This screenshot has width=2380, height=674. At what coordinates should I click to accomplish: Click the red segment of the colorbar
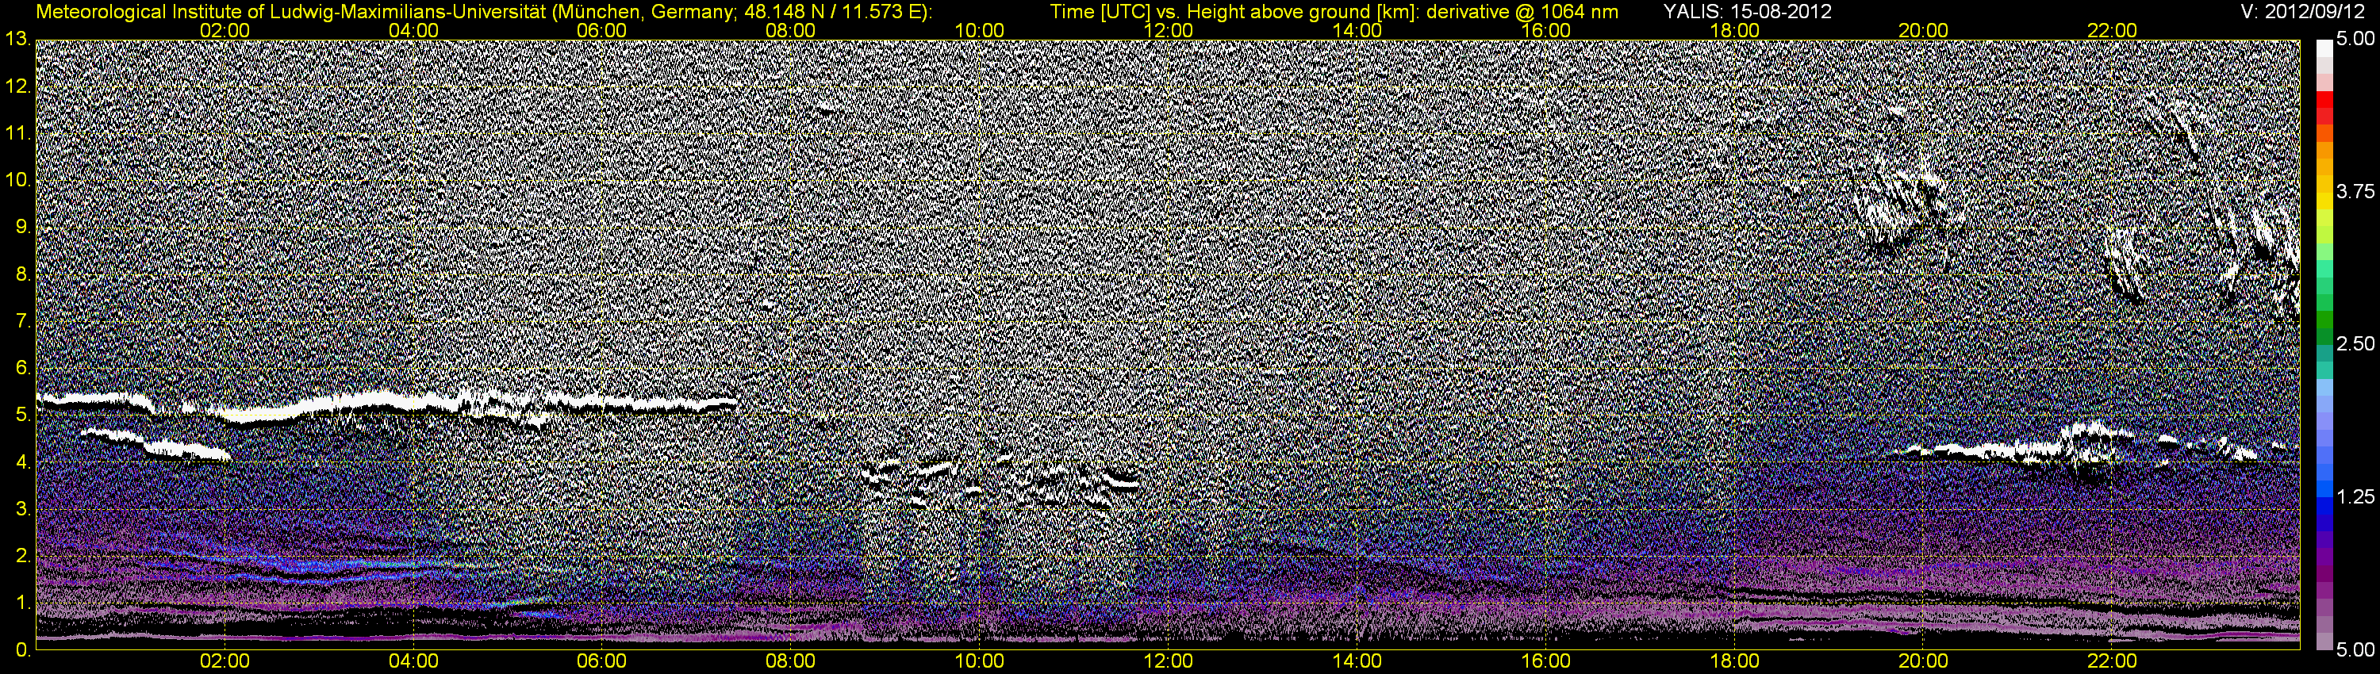pos(2324,100)
